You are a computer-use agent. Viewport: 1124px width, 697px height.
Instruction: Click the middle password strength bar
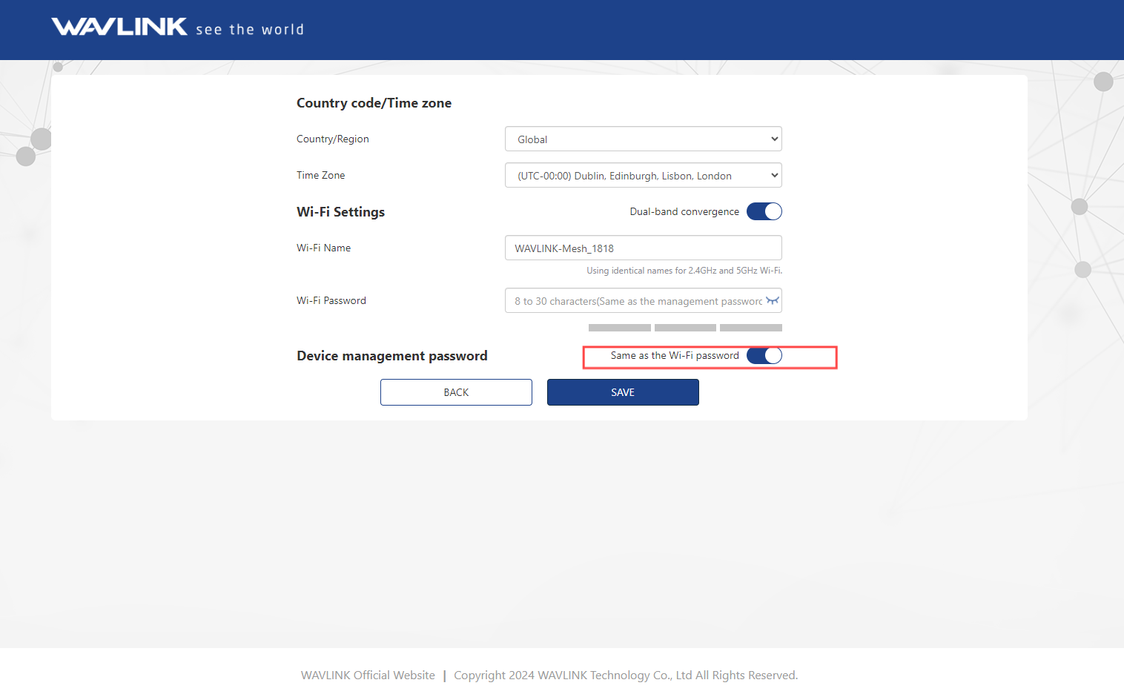(685, 328)
